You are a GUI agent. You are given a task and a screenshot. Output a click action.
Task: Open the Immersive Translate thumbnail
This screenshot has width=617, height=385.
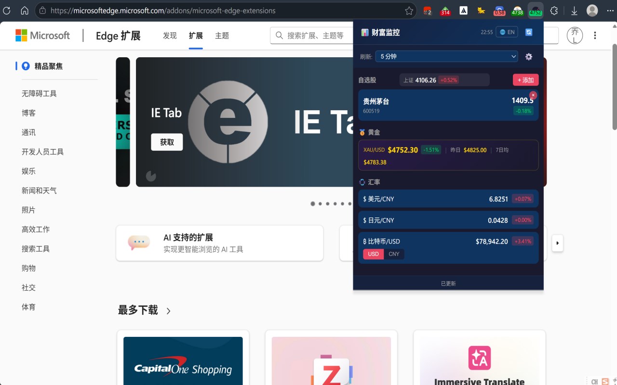pyautogui.click(x=479, y=360)
